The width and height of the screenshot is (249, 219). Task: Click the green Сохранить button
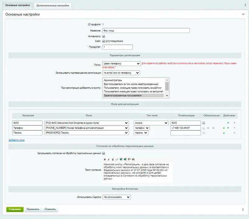(15, 209)
